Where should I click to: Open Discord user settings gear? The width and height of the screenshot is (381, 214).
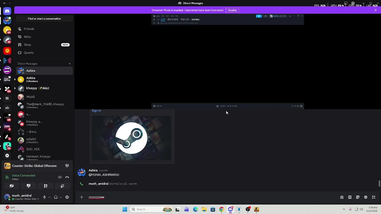[x=67, y=197]
